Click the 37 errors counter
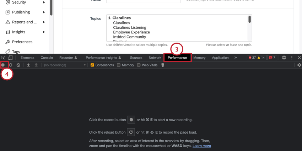 [252, 58]
